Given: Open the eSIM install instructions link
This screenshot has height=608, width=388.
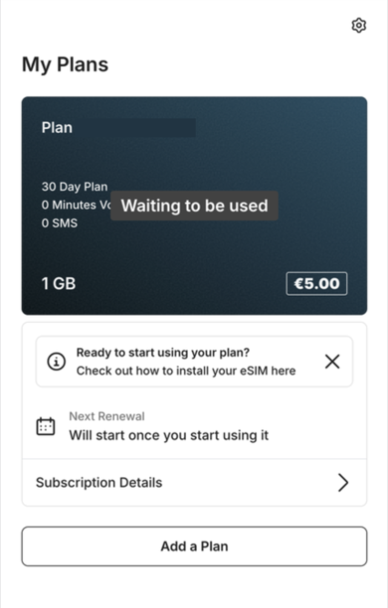Looking at the screenshot, I should [186, 371].
